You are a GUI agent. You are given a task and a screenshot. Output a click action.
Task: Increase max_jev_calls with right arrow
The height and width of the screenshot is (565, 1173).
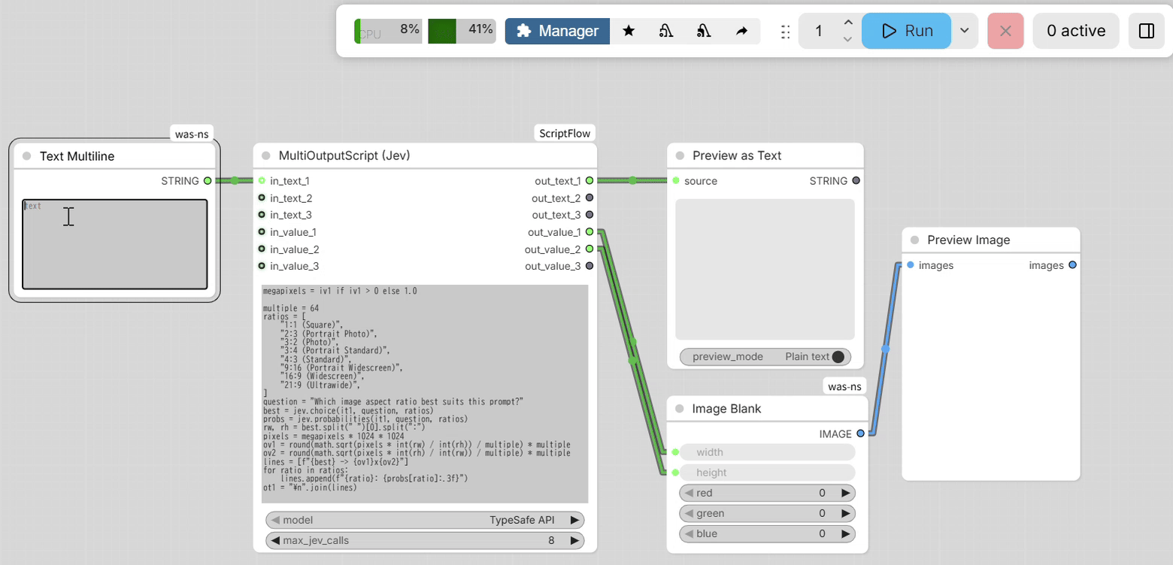coord(575,540)
